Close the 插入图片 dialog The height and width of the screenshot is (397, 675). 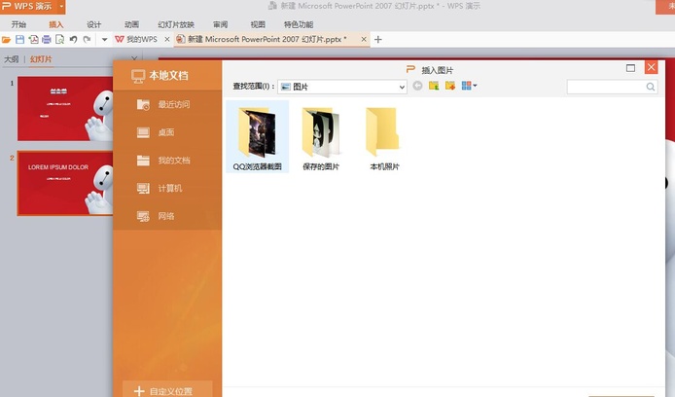(x=651, y=67)
